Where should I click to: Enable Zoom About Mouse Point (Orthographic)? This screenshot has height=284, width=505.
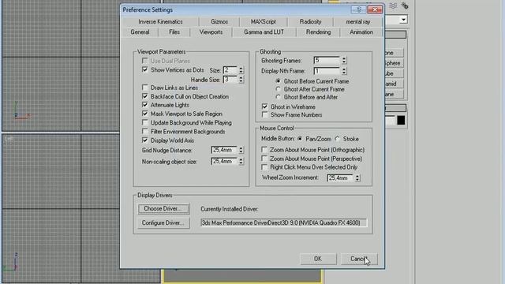[264, 150]
